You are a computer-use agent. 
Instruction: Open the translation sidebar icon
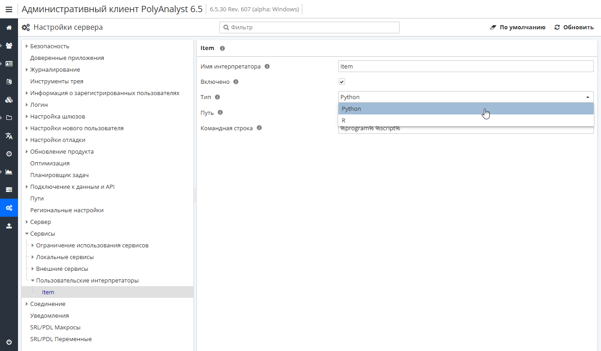[x=9, y=136]
